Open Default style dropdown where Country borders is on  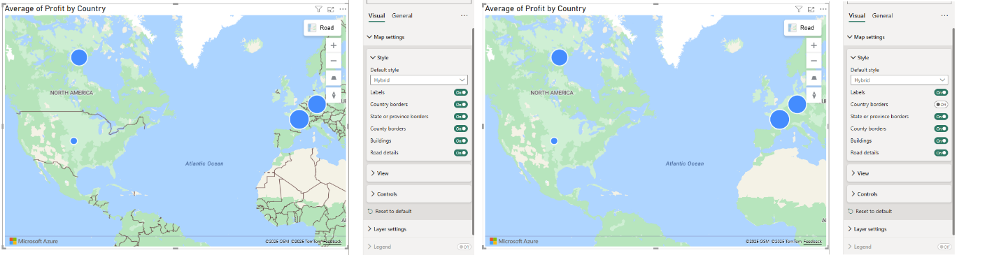coord(418,80)
